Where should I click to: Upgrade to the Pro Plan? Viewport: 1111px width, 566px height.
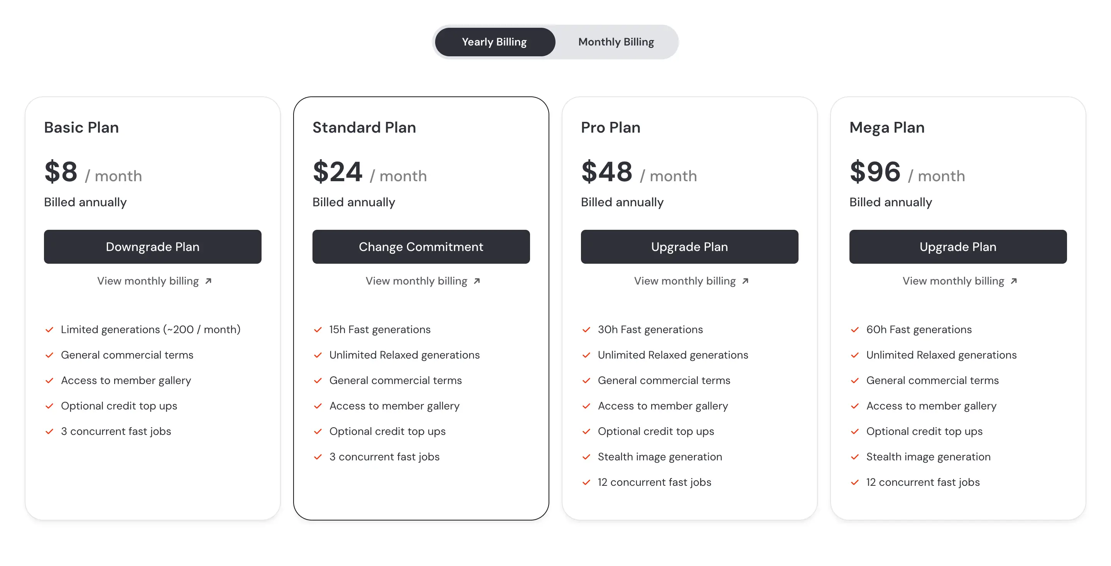tap(689, 247)
